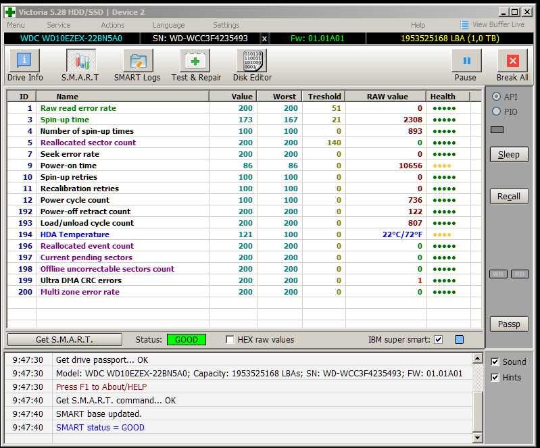The image size is (540, 448).
Task: Click the Worst column header
Action: [x=279, y=97]
